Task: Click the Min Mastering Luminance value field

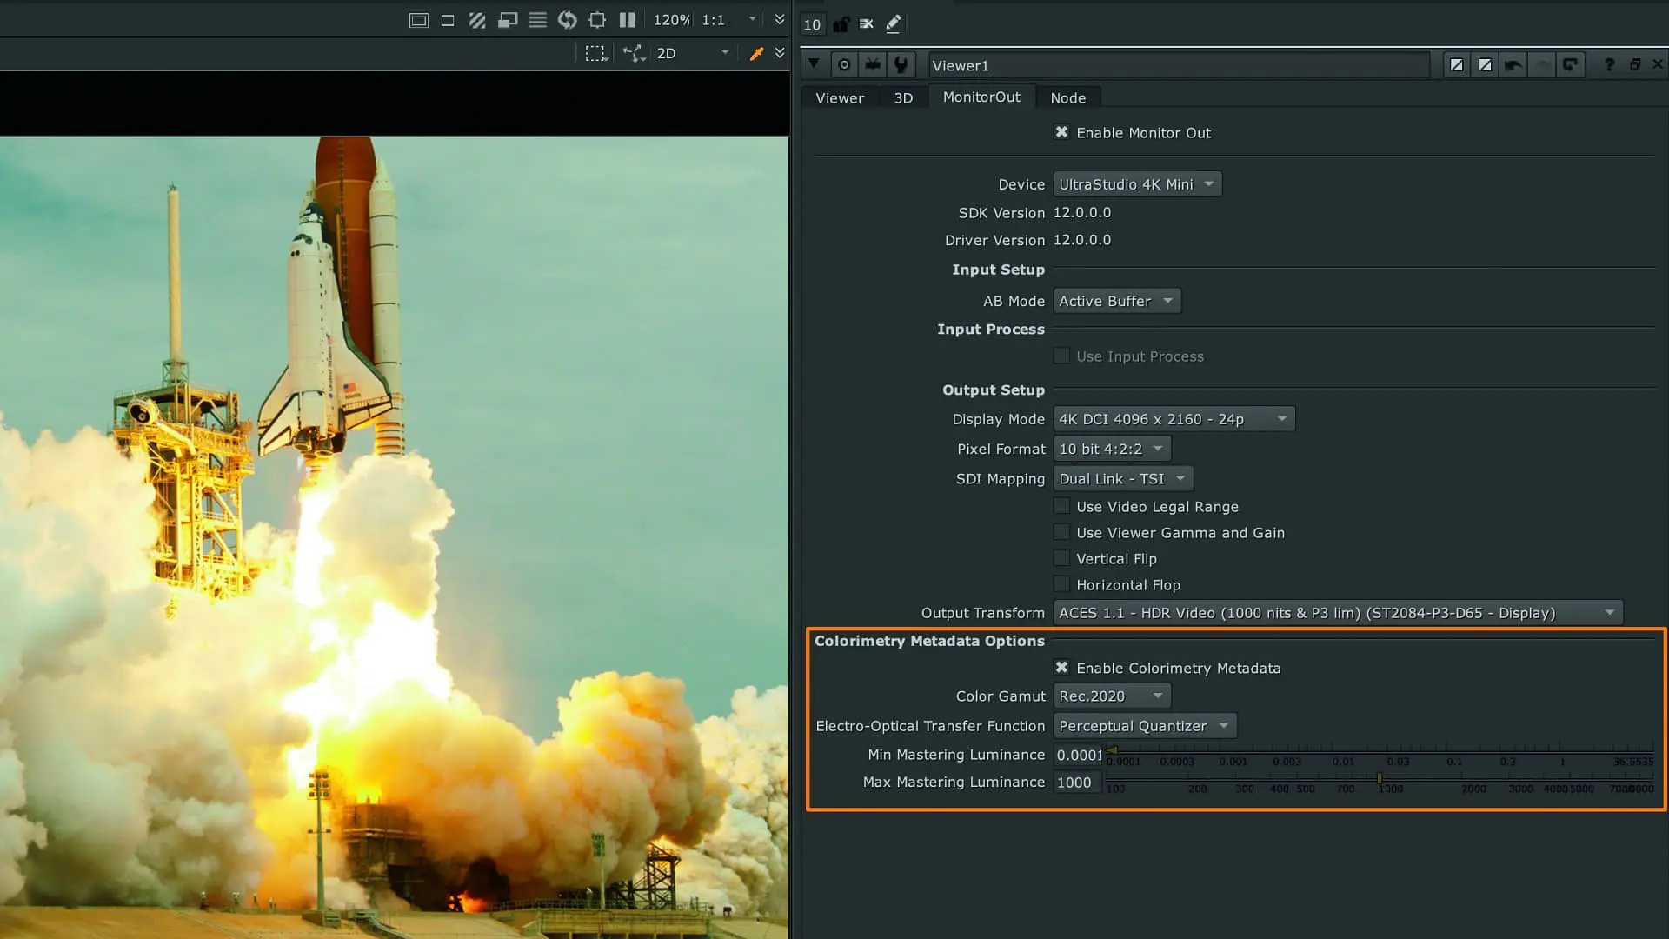Action: click(x=1078, y=755)
